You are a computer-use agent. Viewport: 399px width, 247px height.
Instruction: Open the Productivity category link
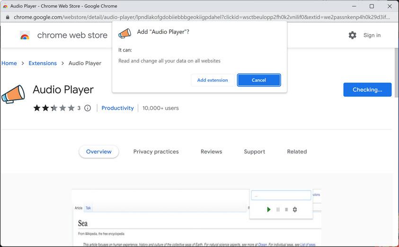117,108
